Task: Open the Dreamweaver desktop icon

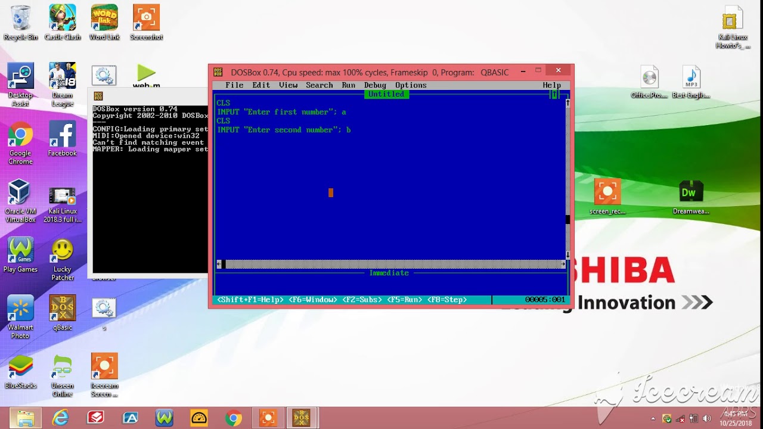Action: pos(691,197)
